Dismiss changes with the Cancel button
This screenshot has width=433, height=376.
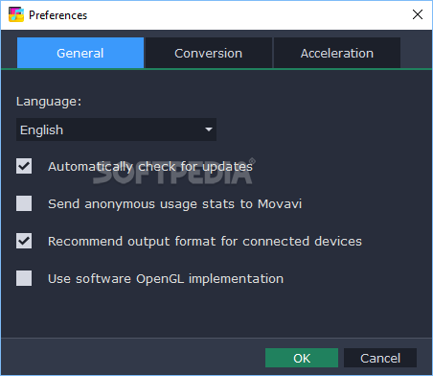[380, 358]
